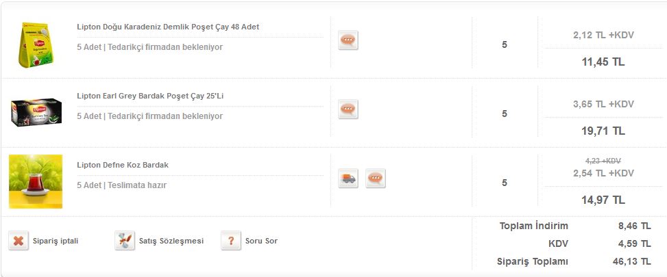Viewport: 667px width, 277px height.
Task: Click Soru Sor text label
Action: point(261,241)
